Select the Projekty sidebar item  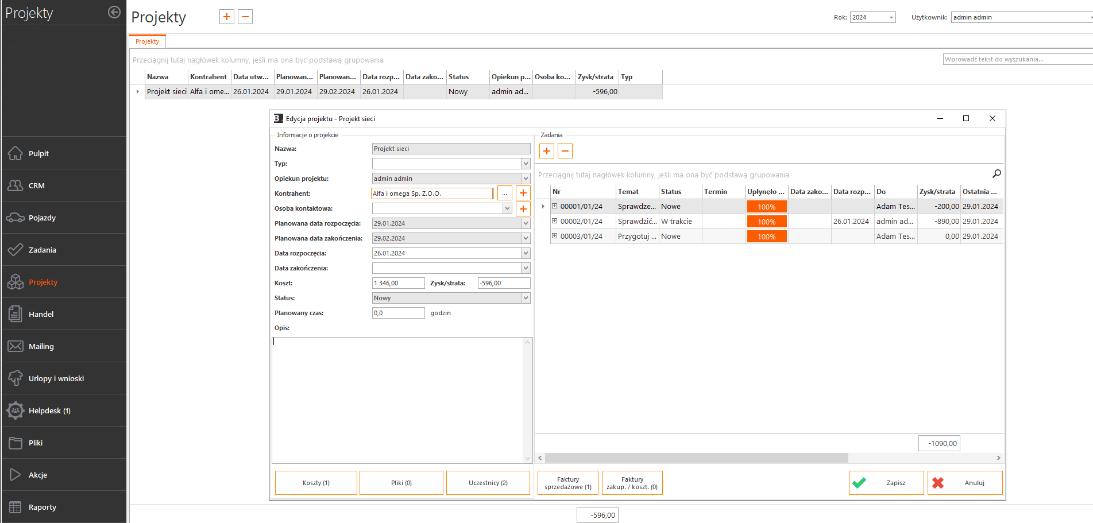coord(63,282)
